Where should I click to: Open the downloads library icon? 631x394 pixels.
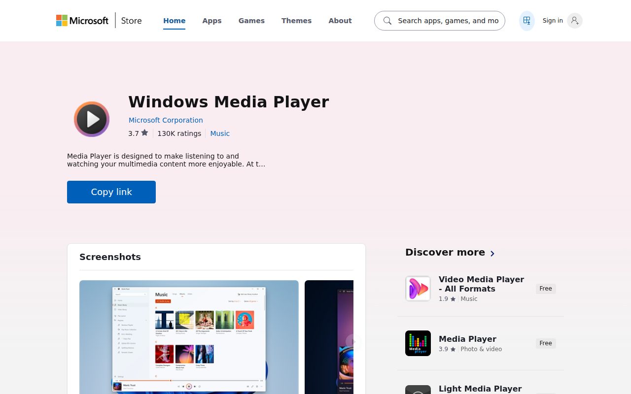point(527,21)
